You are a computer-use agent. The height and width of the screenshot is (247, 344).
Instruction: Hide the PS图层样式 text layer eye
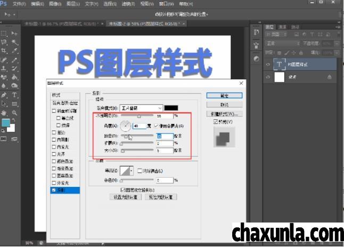(x=268, y=64)
